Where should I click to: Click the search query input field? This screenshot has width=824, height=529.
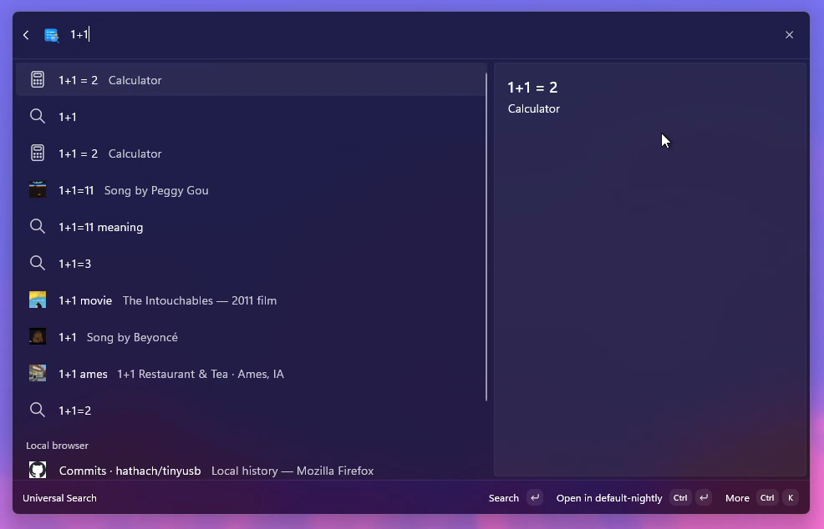[420, 35]
